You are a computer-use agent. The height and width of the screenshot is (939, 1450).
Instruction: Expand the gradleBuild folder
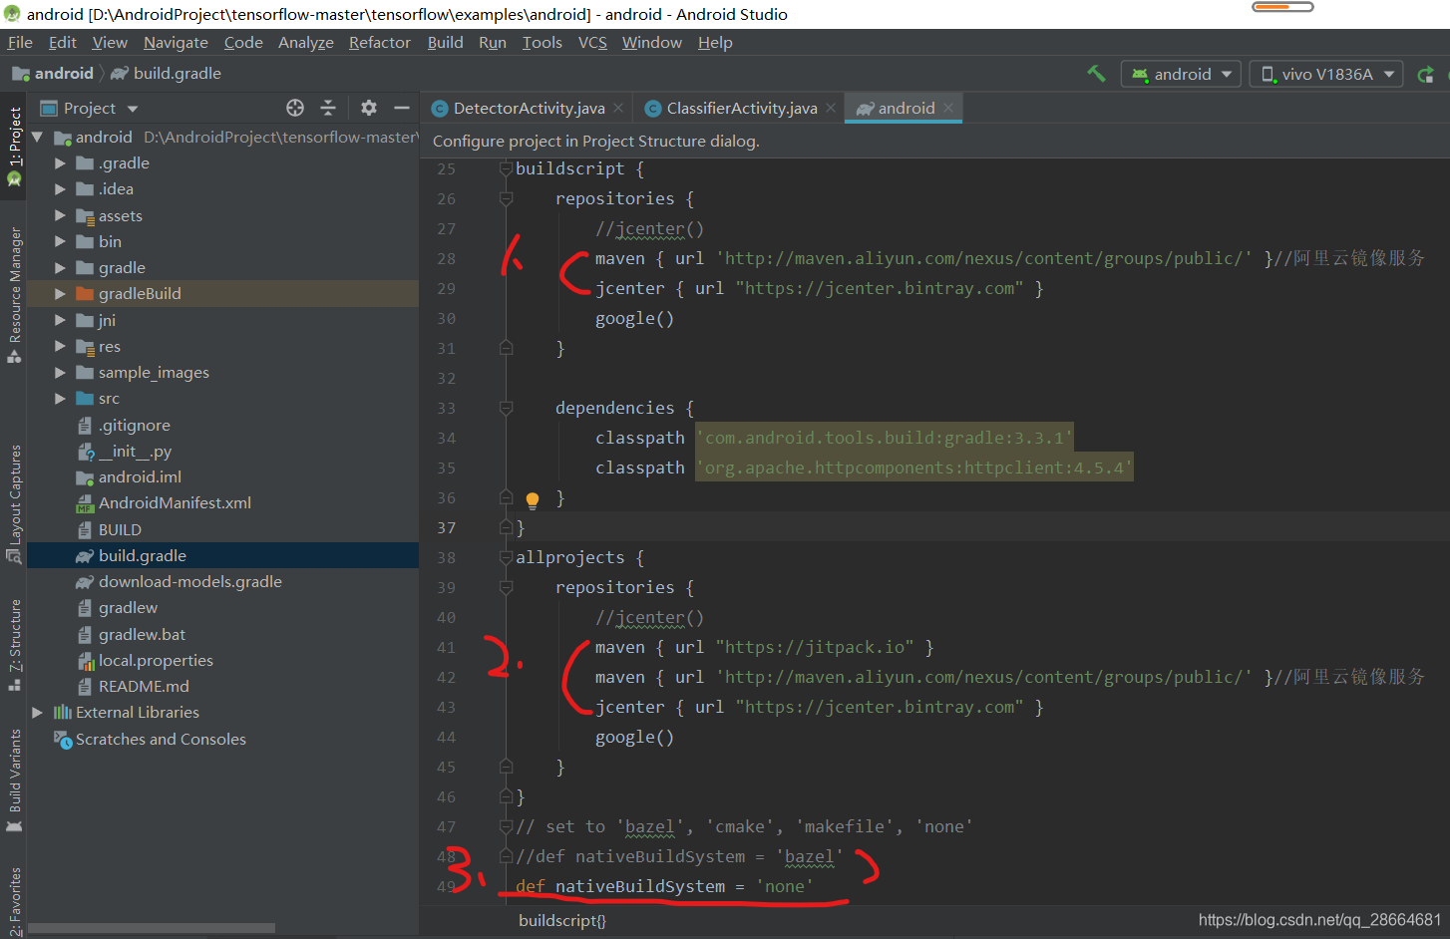pyautogui.click(x=60, y=294)
